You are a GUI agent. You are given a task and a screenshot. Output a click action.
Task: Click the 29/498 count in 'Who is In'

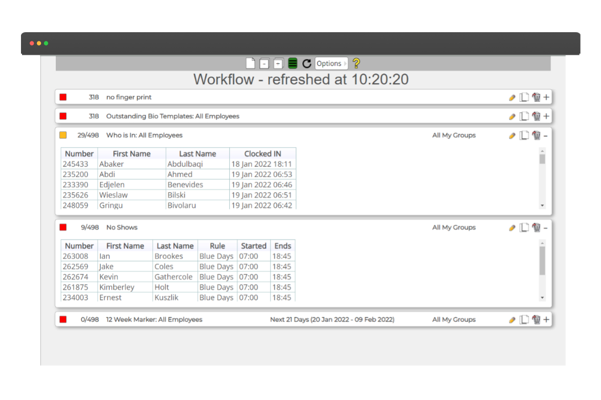coord(88,135)
